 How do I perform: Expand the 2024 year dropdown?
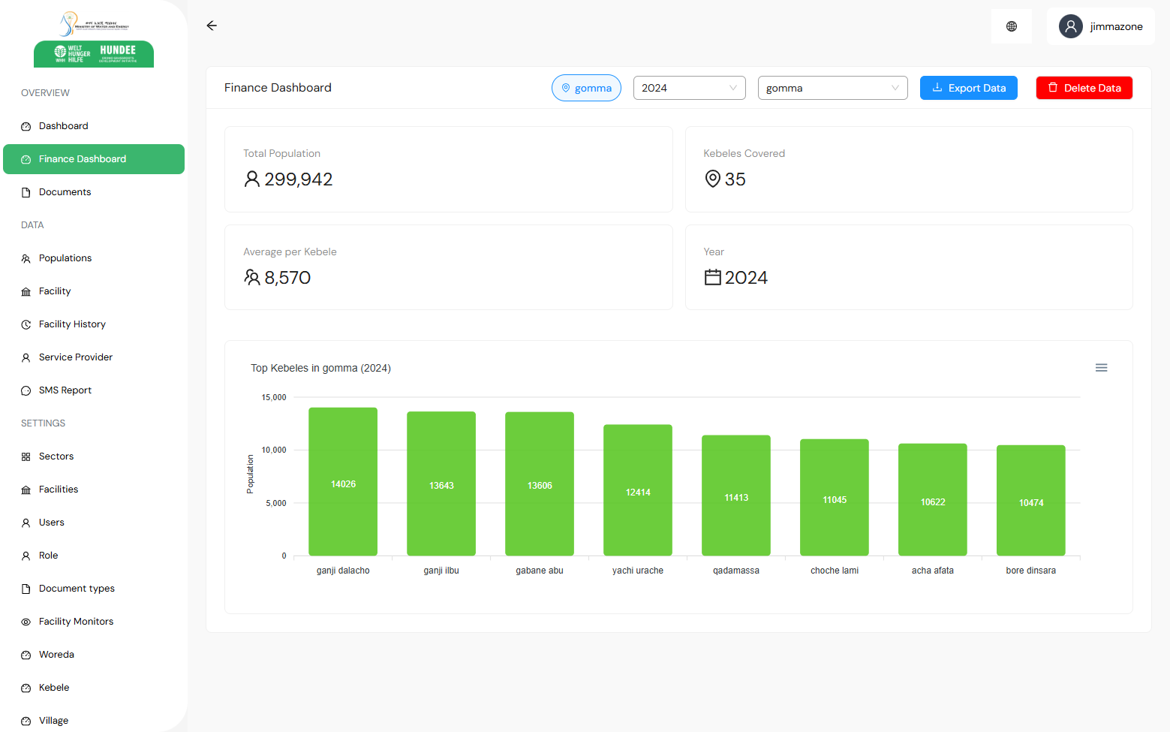pos(689,88)
